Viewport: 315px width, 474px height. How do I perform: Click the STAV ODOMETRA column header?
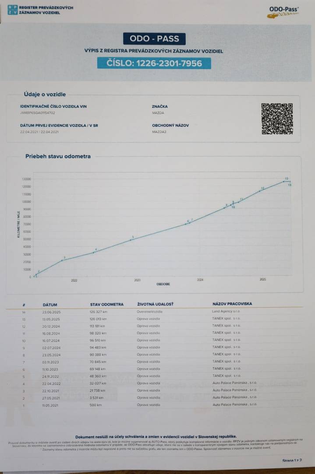click(107, 305)
